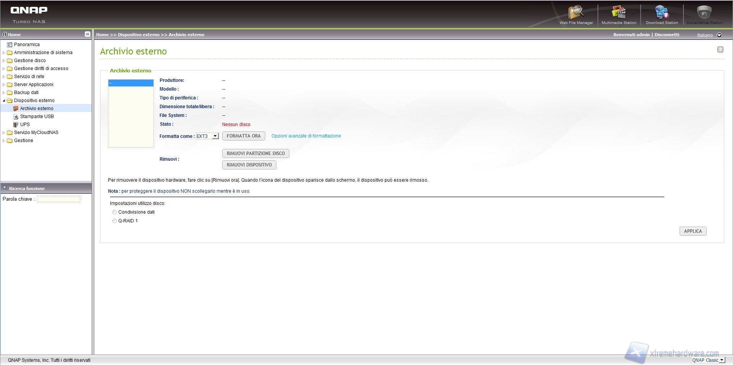Open Download Station icon
The image size is (733, 366).
point(662,13)
